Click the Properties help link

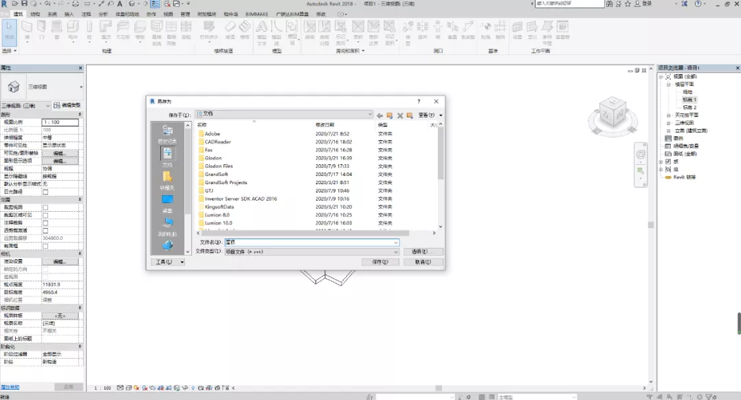click(x=10, y=387)
